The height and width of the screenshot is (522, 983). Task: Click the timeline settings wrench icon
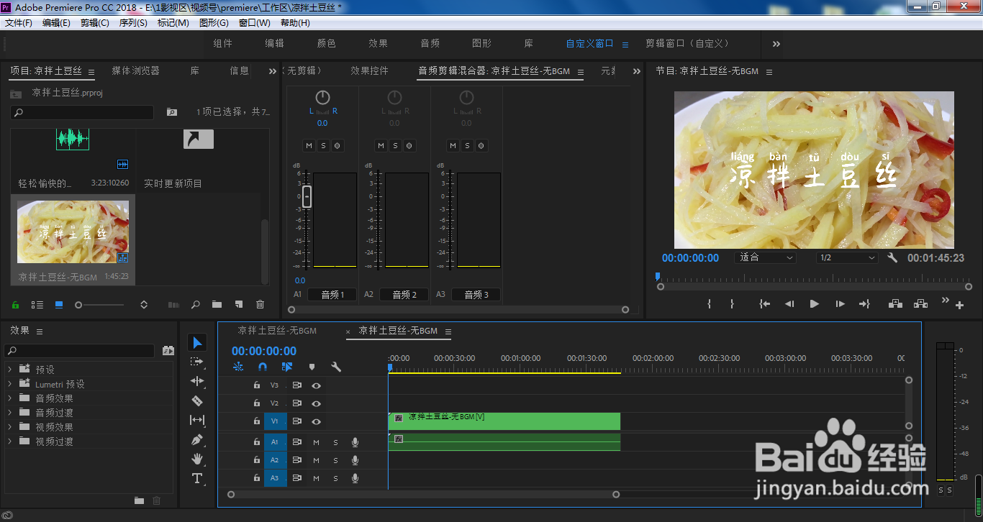tap(336, 367)
